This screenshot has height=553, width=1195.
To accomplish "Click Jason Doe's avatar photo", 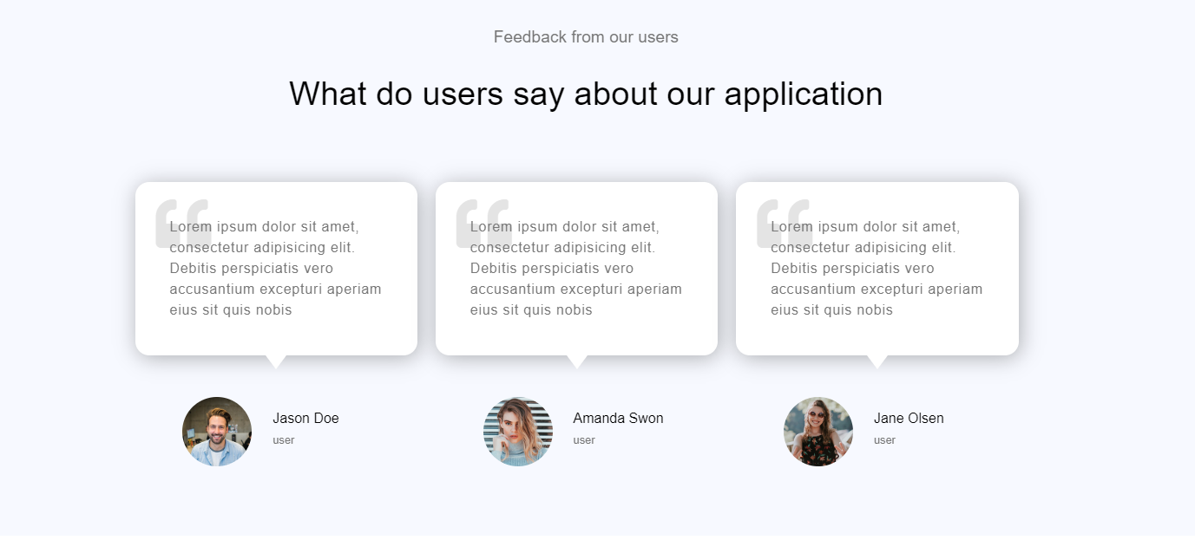I will click(217, 432).
